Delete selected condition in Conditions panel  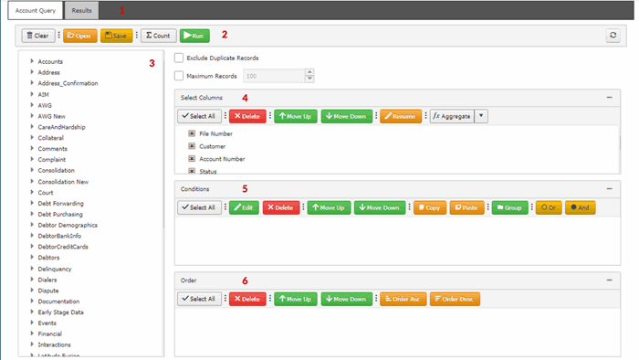(x=281, y=207)
